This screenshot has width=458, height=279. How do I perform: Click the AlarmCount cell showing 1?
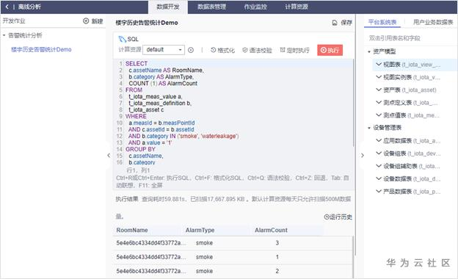point(277,257)
